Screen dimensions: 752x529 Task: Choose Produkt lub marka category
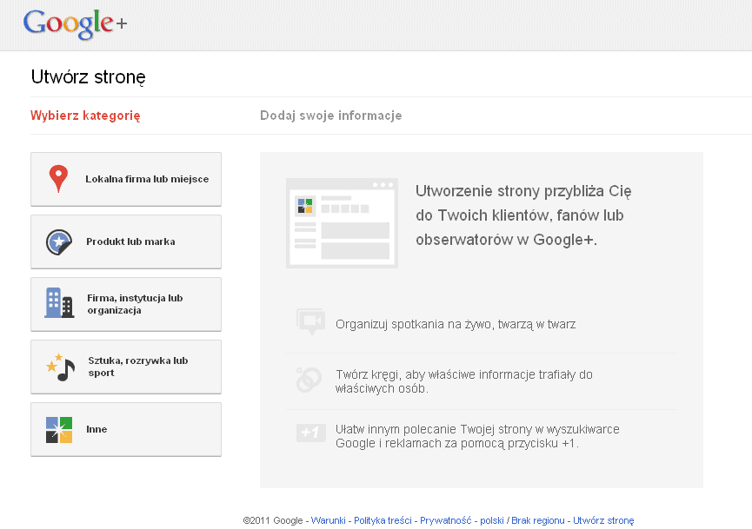130,241
